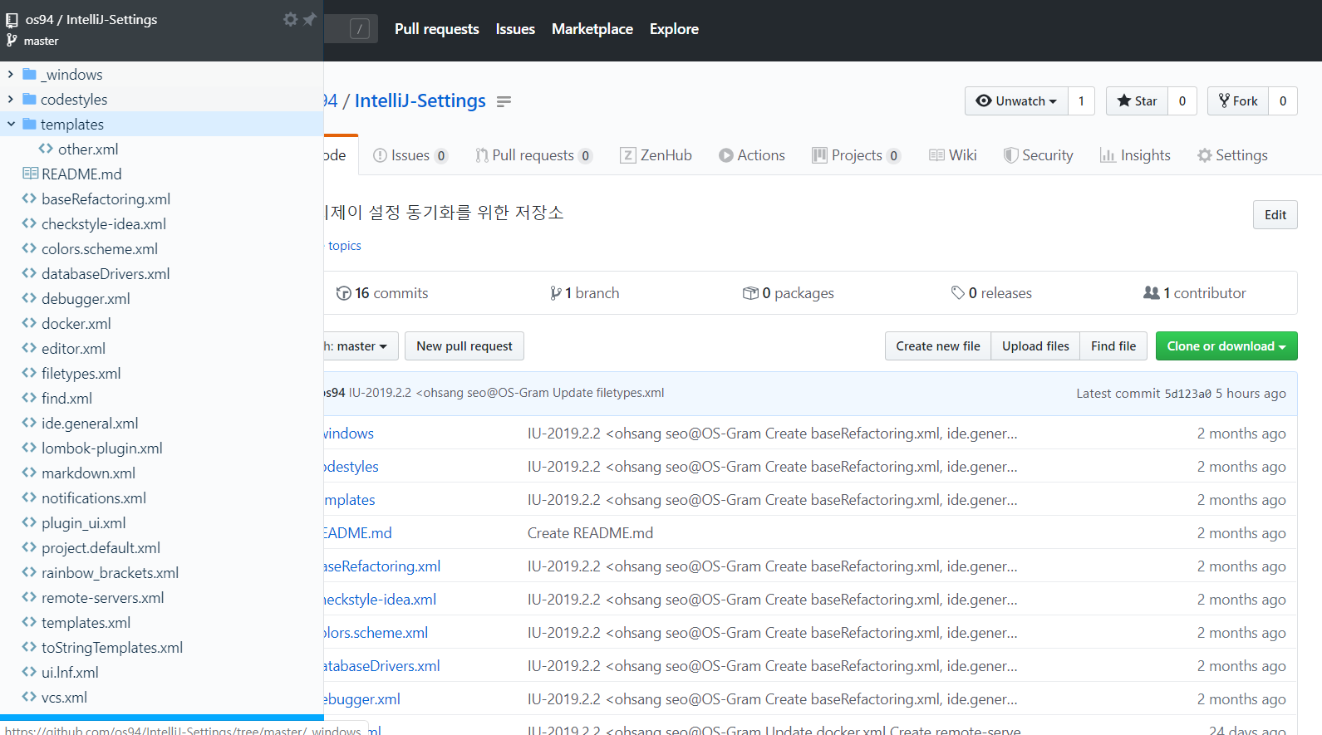
Task: Open docker.xml in sidebar tree
Action: tap(76, 323)
